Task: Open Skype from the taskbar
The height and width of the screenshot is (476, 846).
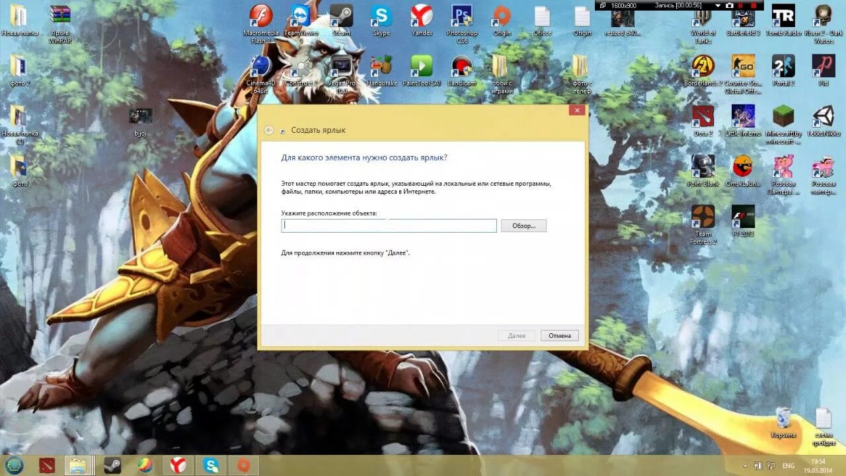Action: 211,465
